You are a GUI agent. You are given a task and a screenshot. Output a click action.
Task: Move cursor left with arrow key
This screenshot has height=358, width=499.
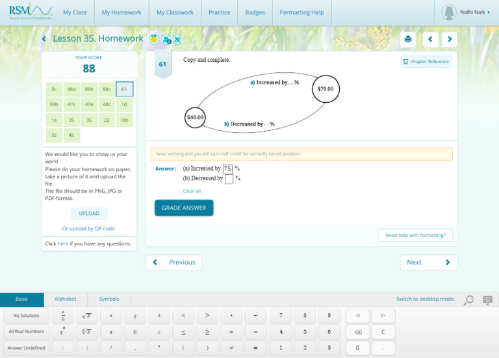coord(358,316)
